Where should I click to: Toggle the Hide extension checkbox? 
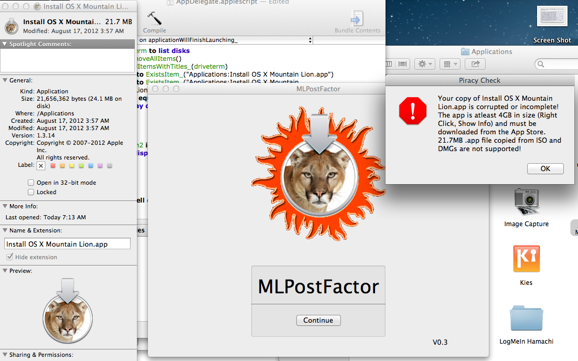(x=9, y=257)
